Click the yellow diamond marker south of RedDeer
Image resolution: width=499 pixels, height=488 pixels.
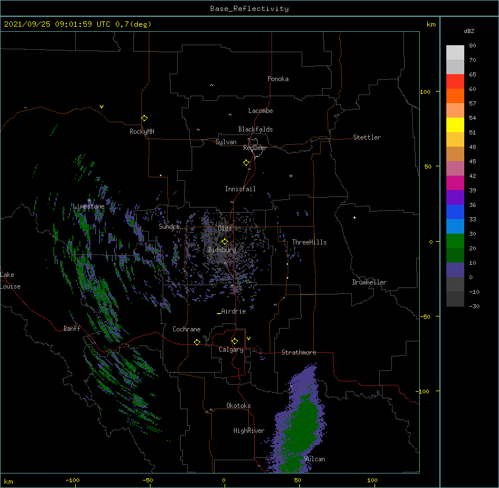point(246,162)
